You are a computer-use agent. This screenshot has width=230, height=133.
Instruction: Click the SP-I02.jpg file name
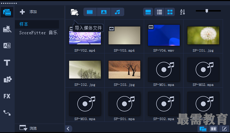[85, 85]
